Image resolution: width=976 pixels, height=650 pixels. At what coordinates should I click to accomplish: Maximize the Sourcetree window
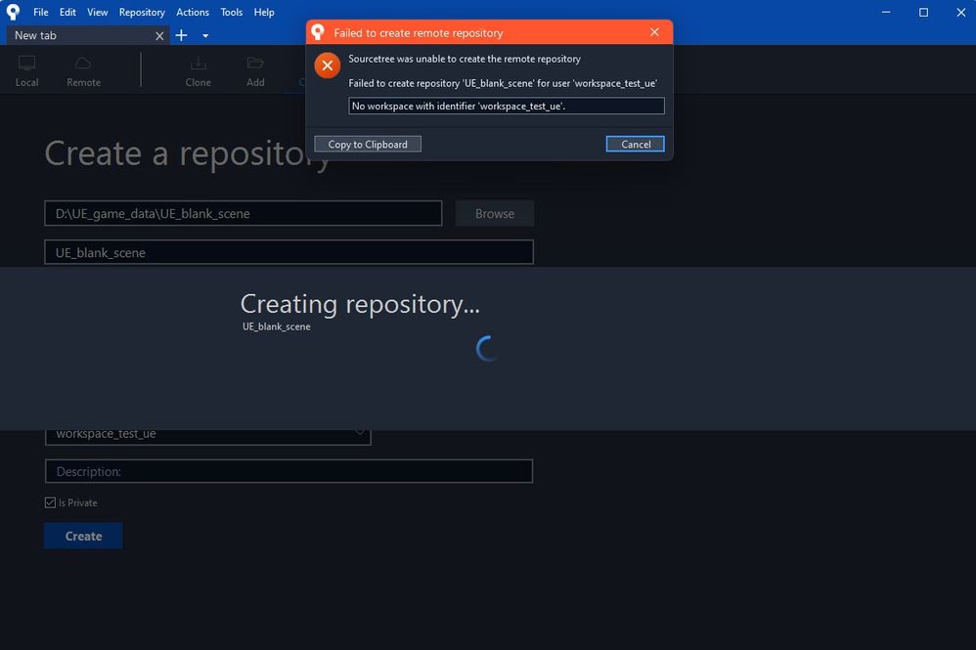pyautogui.click(x=923, y=12)
